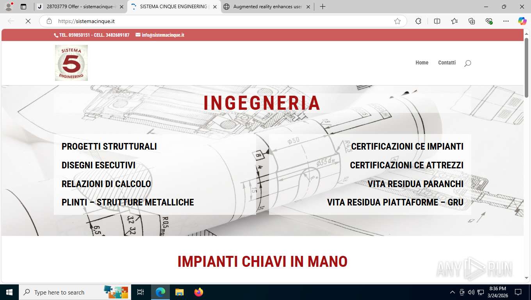This screenshot has height=300, width=531.
Task: Click the address bar showing sistemacinque.it
Action: 223,21
